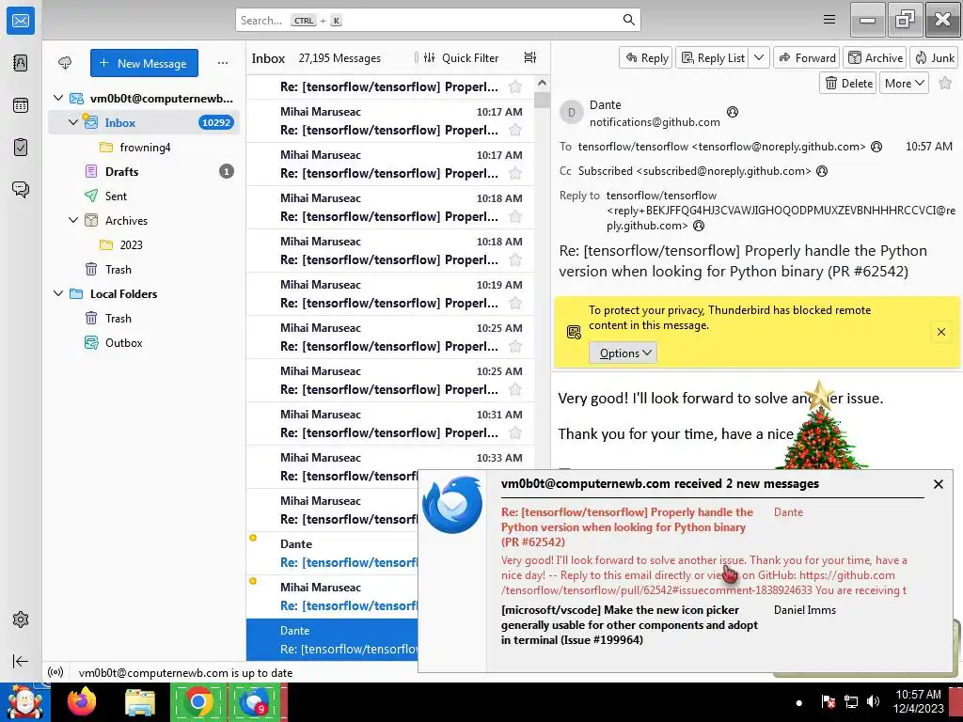Star the Mihai Maruseac 10:31 AM message
This screenshot has width=963, height=722.
click(515, 432)
